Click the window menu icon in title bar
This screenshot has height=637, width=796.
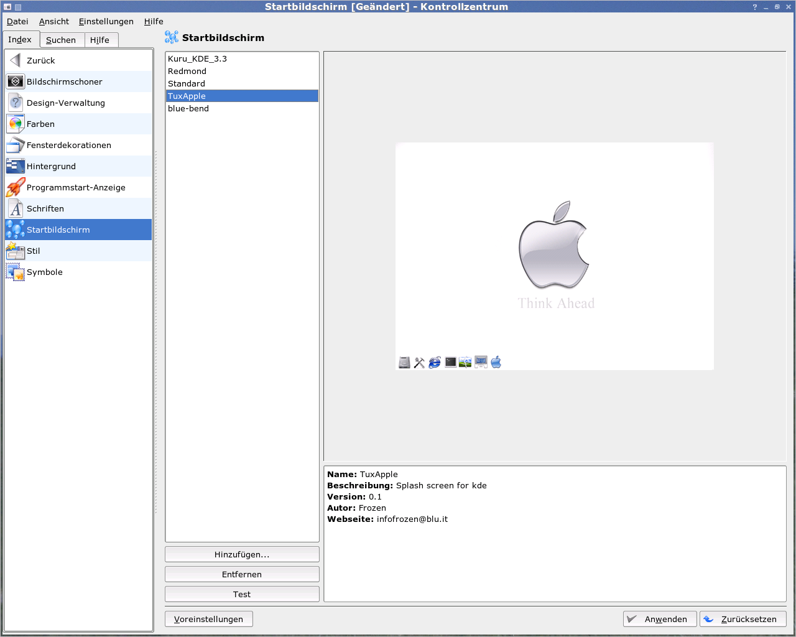[7, 7]
